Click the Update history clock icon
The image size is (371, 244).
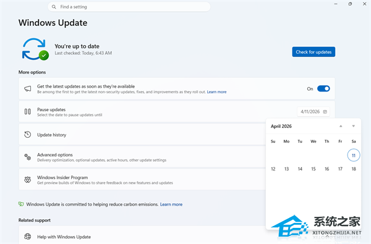pos(28,135)
